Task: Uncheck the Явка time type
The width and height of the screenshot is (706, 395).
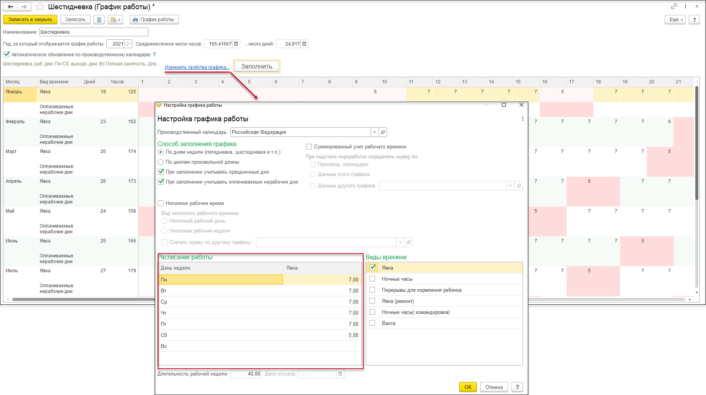Action: click(372, 268)
